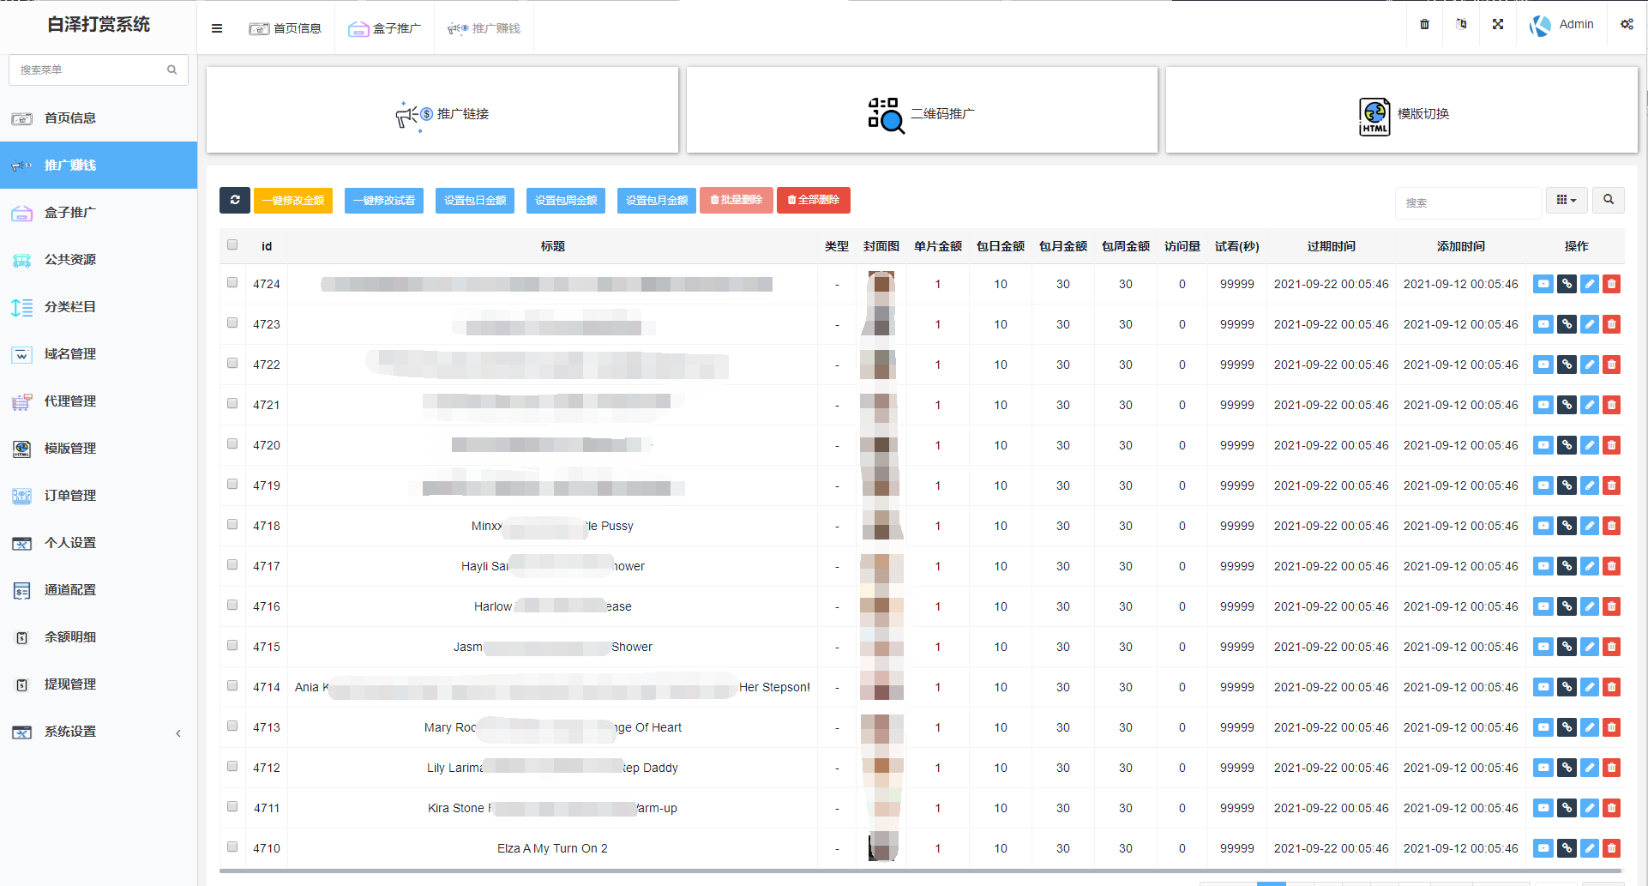Image resolution: width=1648 pixels, height=886 pixels.
Task: Open the Admin user dropdown
Action: [1563, 25]
